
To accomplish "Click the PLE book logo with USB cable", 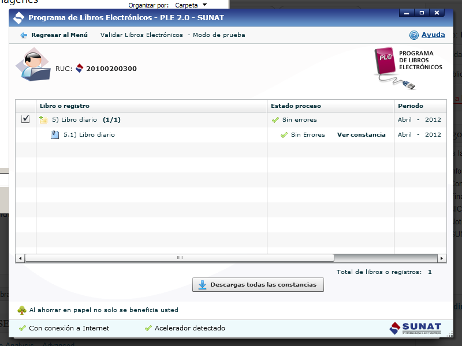I will tap(394, 67).
